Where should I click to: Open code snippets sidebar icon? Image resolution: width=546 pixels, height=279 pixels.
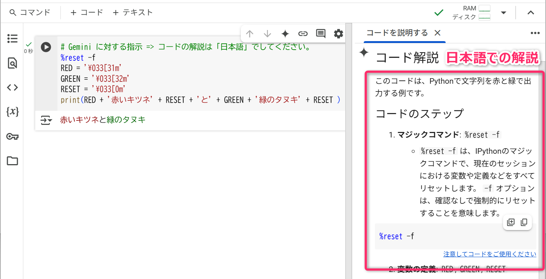[12, 87]
